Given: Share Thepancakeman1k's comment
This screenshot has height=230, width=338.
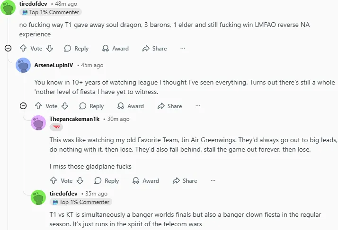Looking at the screenshot, I should (x=185, y=180).
